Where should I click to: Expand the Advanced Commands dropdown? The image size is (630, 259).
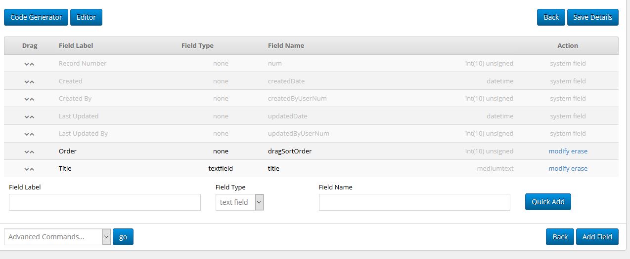tap(57, 237)
